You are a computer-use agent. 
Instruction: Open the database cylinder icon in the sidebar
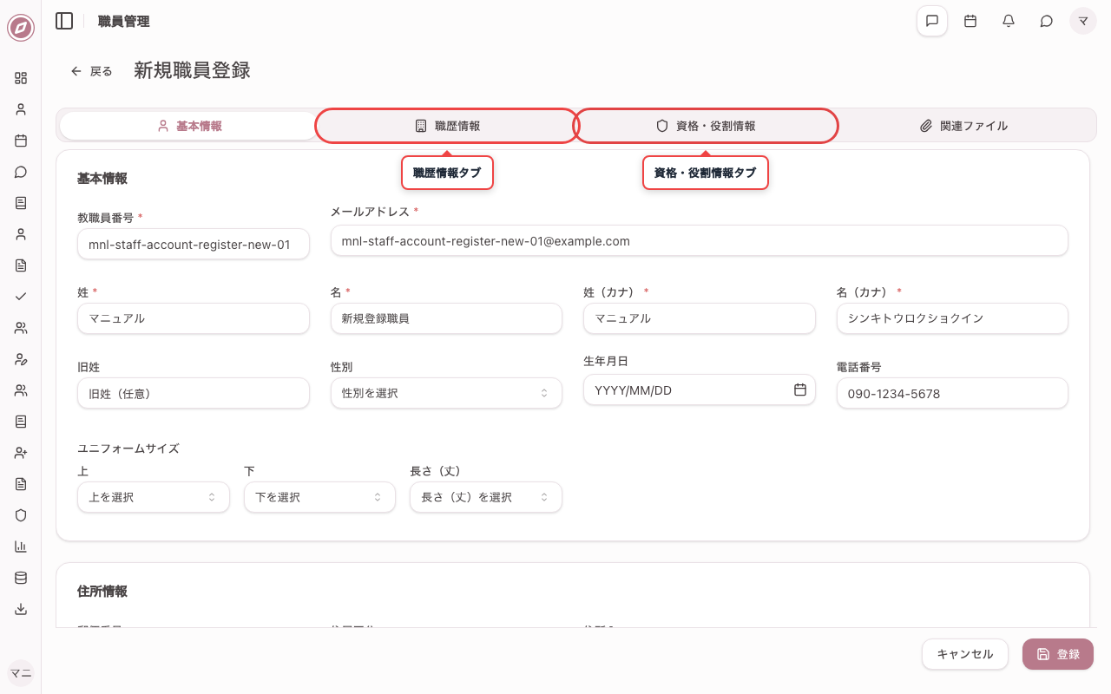(21, 578)
